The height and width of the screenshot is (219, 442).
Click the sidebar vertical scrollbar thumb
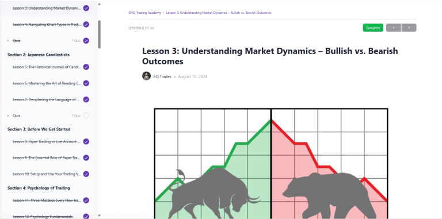(x=99, y=34)
